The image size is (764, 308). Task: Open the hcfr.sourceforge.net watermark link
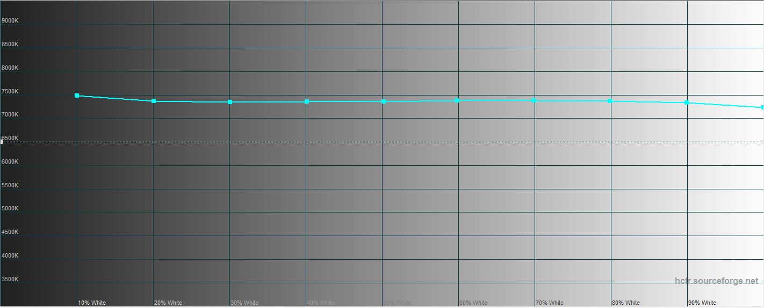(716, 281)
